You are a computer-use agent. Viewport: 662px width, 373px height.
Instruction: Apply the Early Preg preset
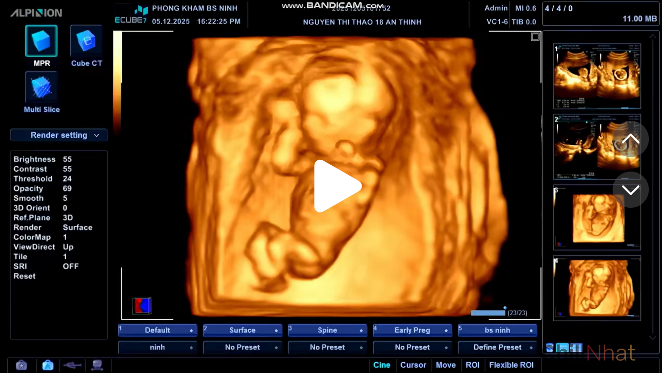[412, 330]
